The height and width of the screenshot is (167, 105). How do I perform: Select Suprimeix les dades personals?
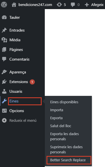click(x=66, y=150)
